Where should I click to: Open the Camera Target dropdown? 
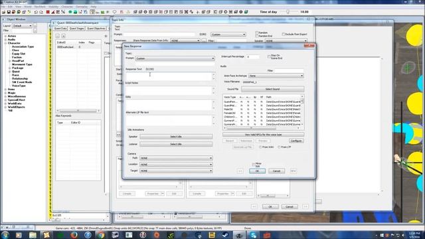[x=176, y=171]
